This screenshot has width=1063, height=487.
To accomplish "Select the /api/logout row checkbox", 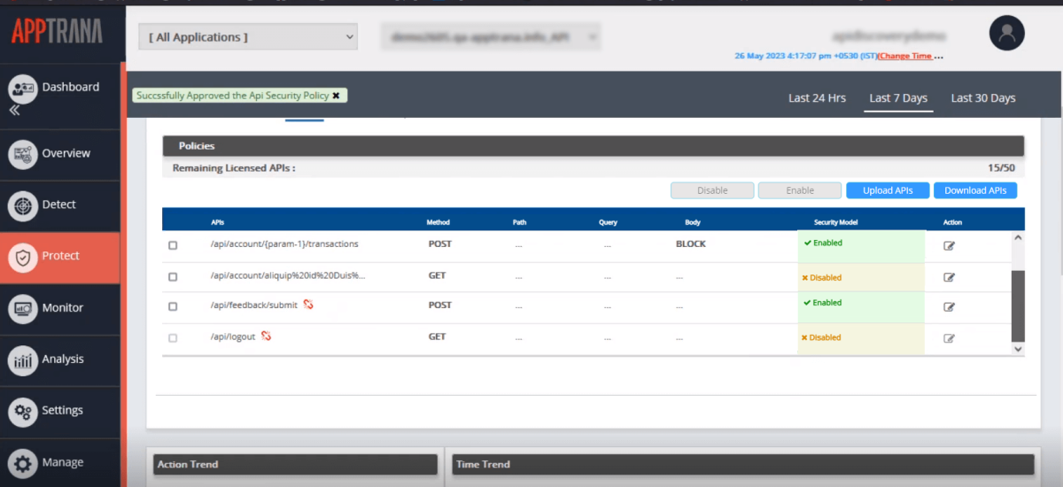I will (173, 338).
